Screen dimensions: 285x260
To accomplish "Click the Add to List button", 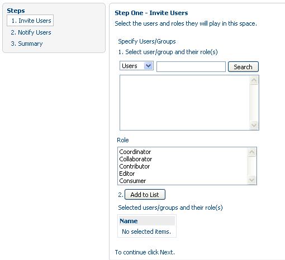I will pyautogui.click(x=145, y=195).
